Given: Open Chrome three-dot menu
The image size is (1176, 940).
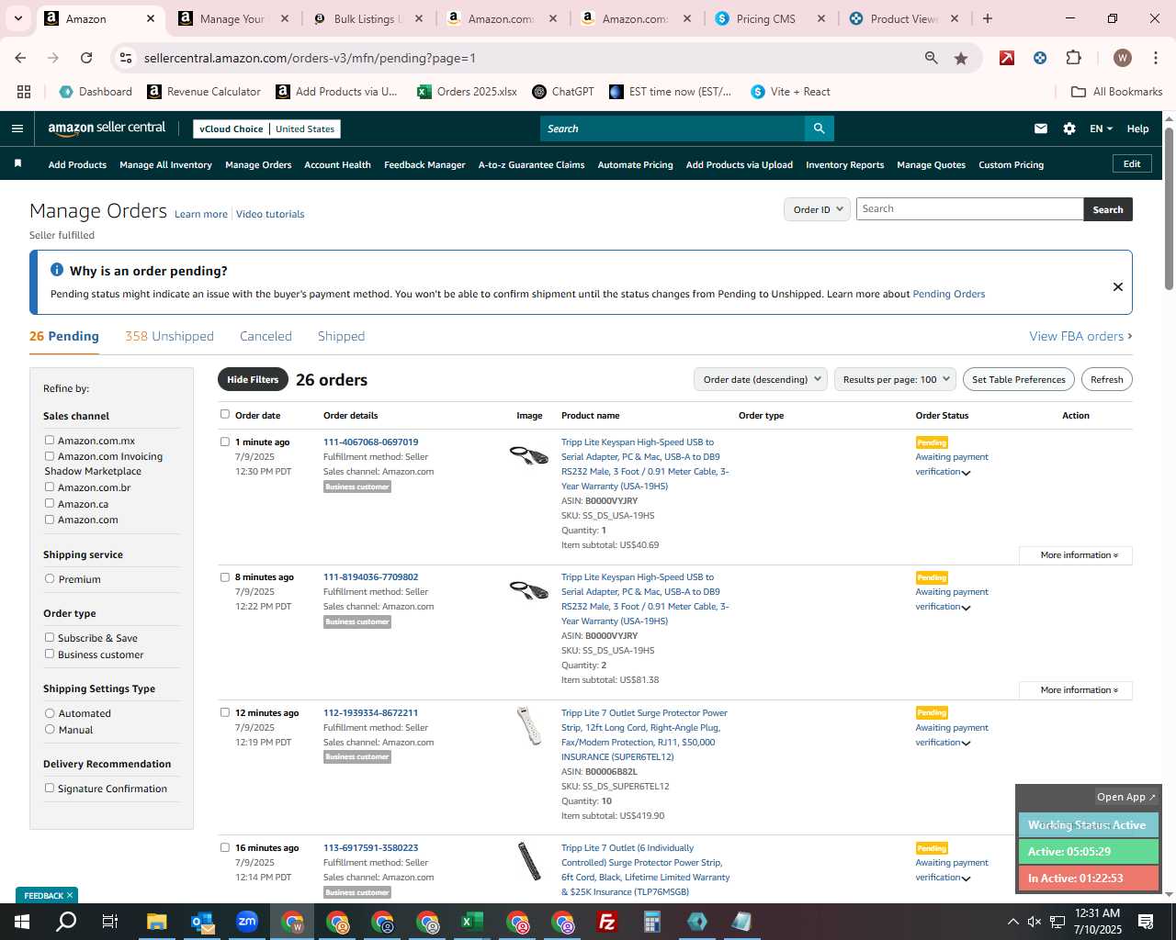Looking at the screenshot, I should [x=1154, y=58].
